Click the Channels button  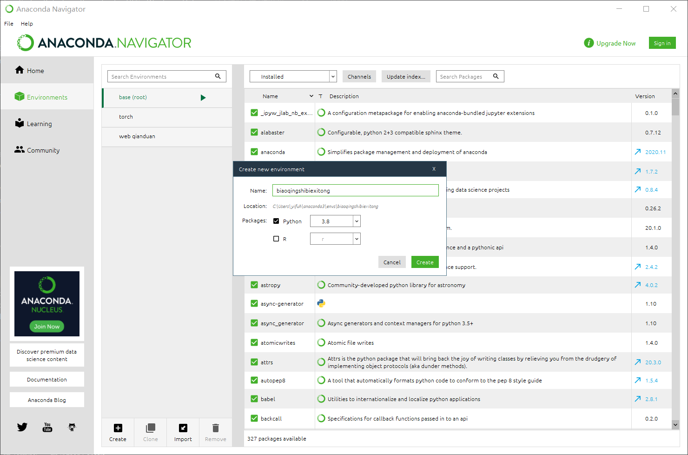359,76
